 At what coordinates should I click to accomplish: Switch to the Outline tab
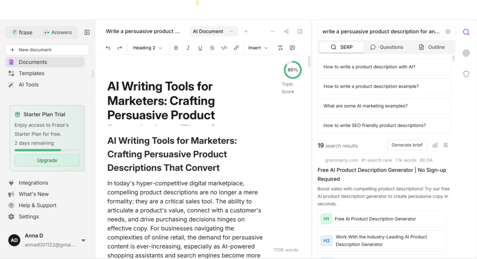tap(432, 47)
